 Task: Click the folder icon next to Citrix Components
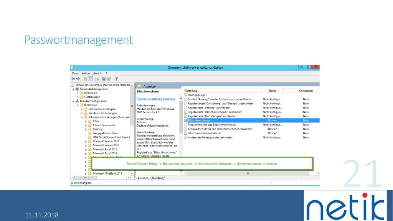click(90, 125)
